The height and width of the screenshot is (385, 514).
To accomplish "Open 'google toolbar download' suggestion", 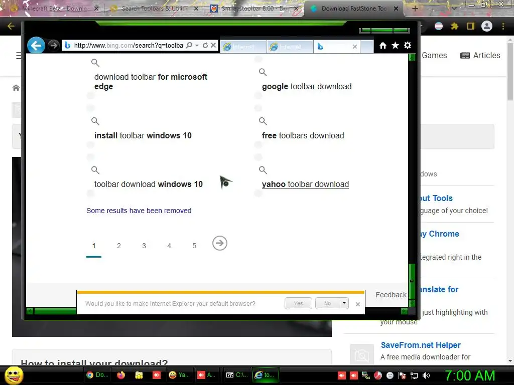I will point(307,86).
